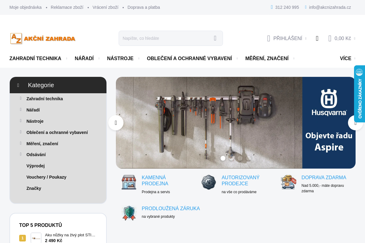The image size is (365, 243).
Task: Click the Přihlášení login link
Action: pos(288,39)
